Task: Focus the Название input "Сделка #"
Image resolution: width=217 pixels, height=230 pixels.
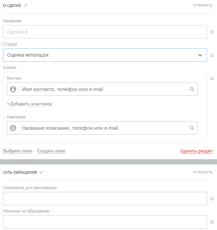Action: (105, 32)
